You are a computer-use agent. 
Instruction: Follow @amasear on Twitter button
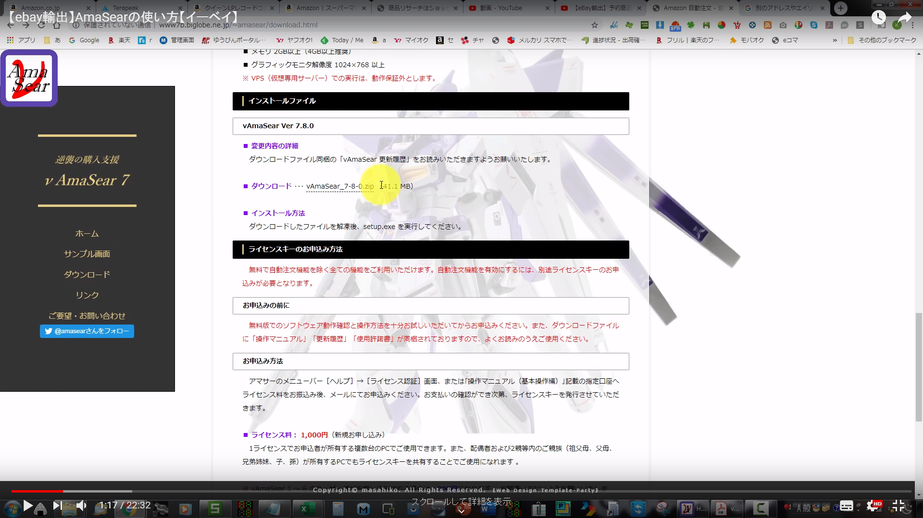point(87,331)
